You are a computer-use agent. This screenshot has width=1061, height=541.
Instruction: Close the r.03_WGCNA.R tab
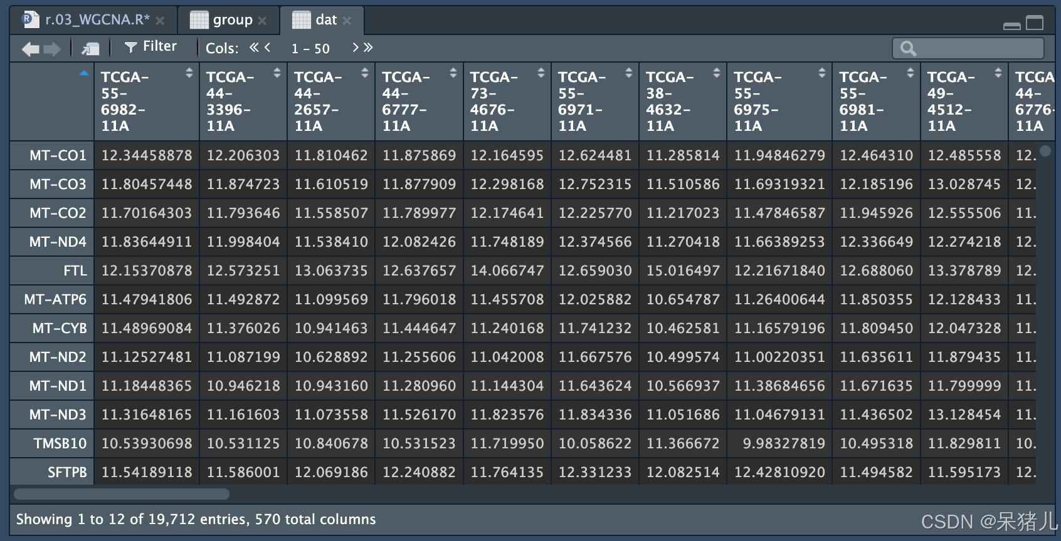pyautogui.click(x=160, y=21)
